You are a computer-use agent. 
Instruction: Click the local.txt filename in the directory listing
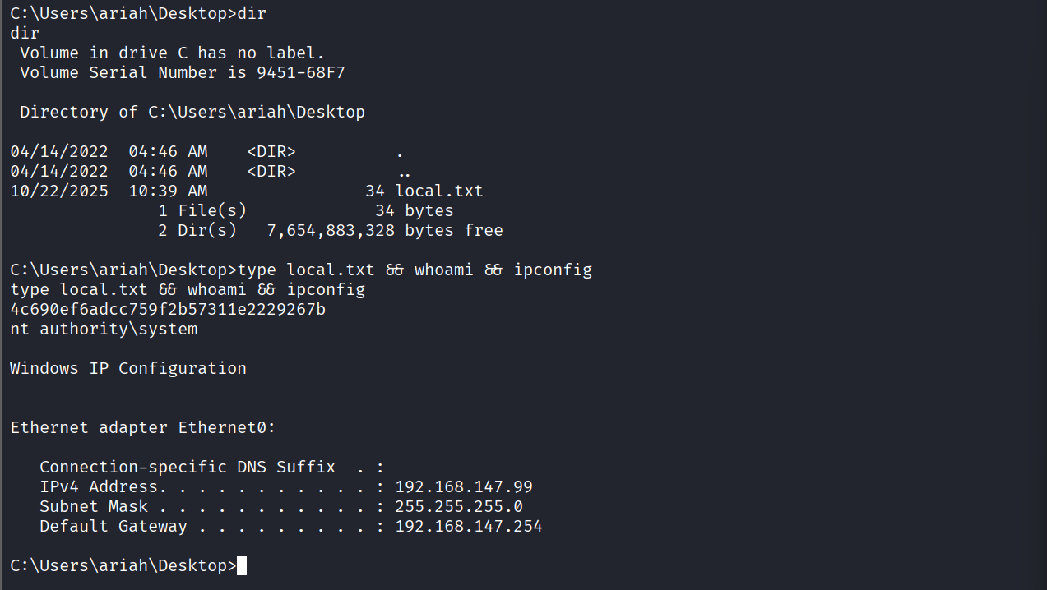click(x=439, y=191)
